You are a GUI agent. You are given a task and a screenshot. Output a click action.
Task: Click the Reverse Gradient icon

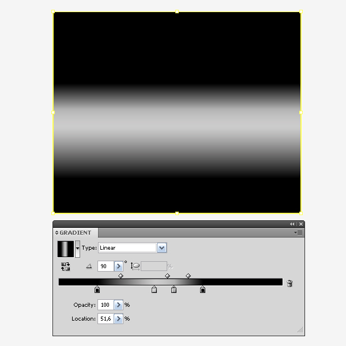pos(65,266)
